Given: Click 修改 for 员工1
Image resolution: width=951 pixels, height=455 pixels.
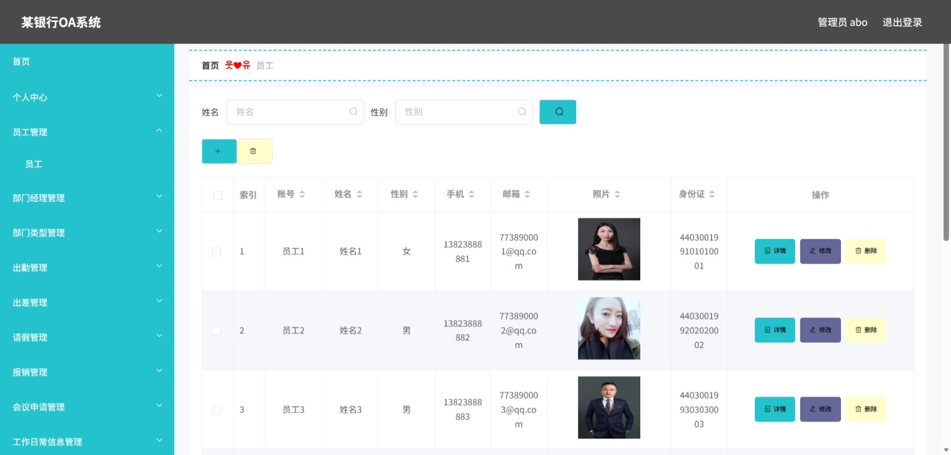Looking at the screenshot, I should (820, 251).
